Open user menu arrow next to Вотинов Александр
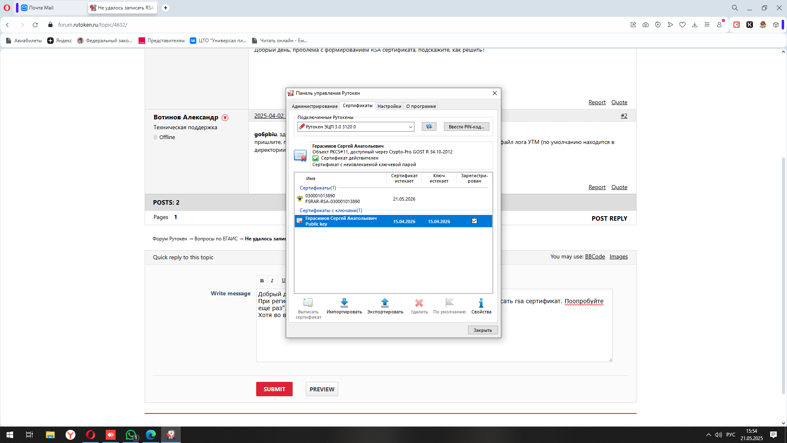 click(225, 118)
